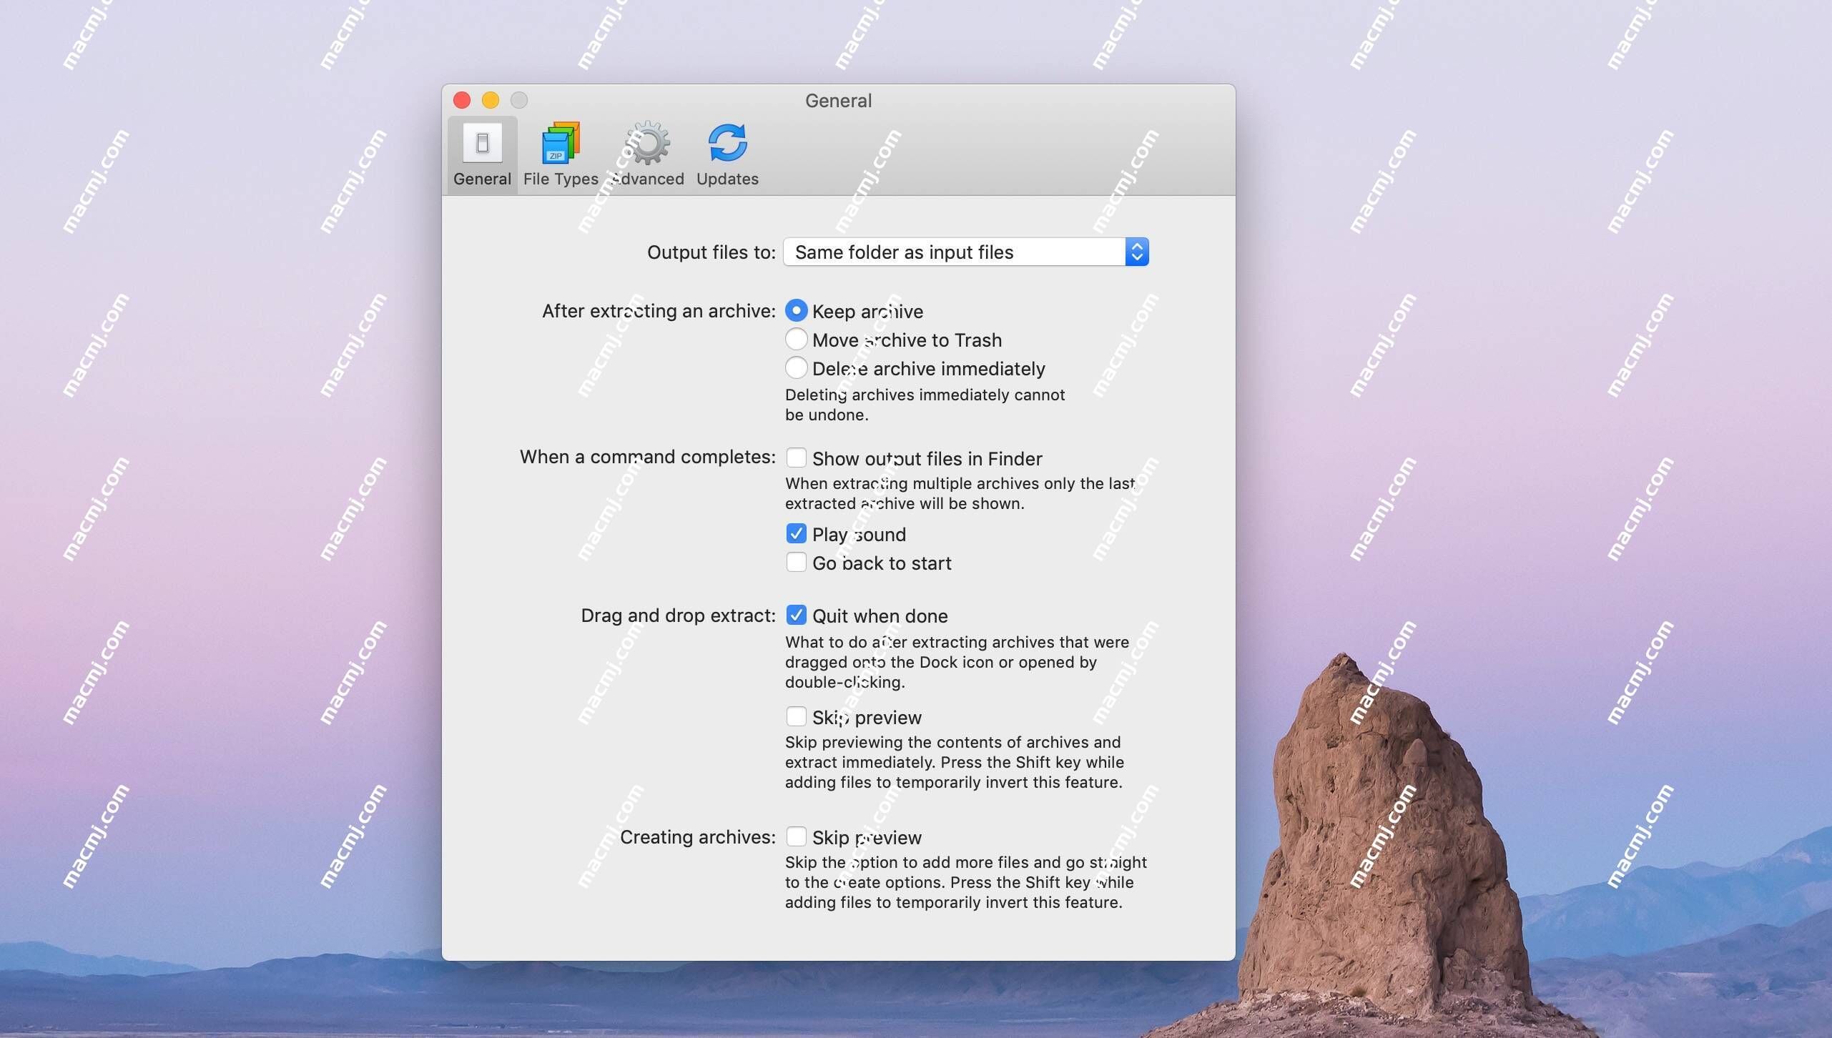Minimize the preferences window with yellow button
This screenshot has width=1832, height=1038.
click(491, 100)
